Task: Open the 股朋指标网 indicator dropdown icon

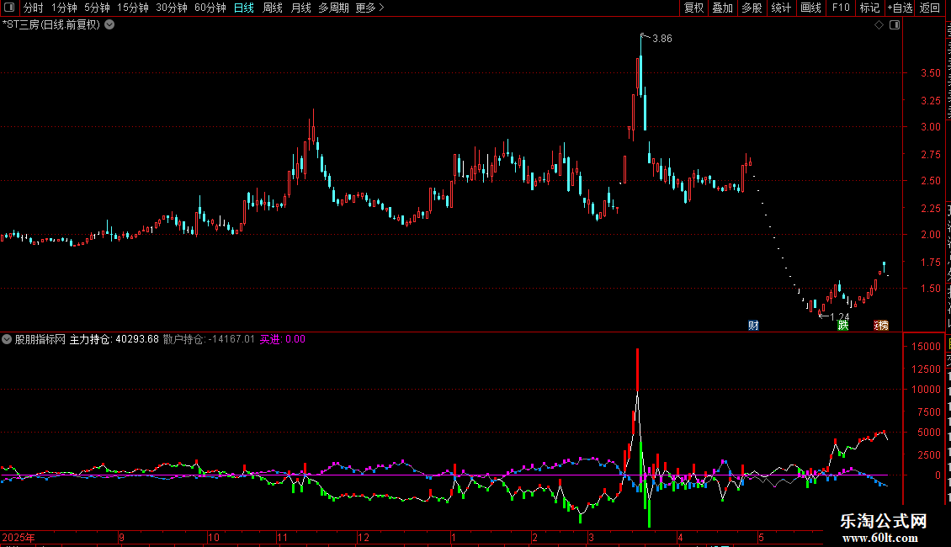Action: [7, 340]
